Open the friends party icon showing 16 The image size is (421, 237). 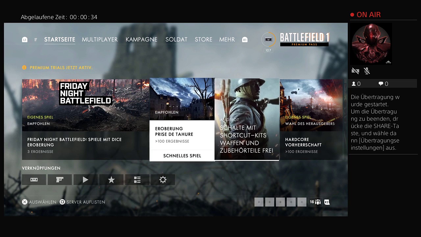(315, 202)
